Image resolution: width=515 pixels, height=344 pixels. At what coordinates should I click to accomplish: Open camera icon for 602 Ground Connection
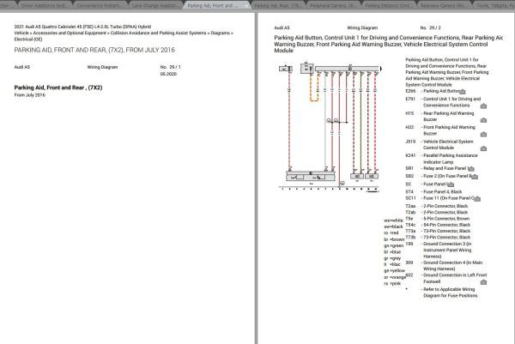pos(483,282)
